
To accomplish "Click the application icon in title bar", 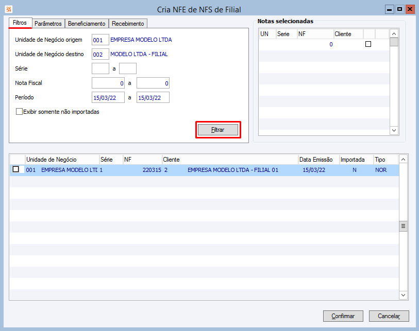I will coord(9,9).
